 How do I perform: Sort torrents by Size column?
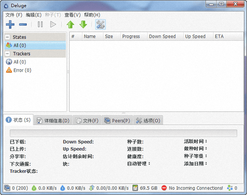pyautogui.click(x=112, y=36)
